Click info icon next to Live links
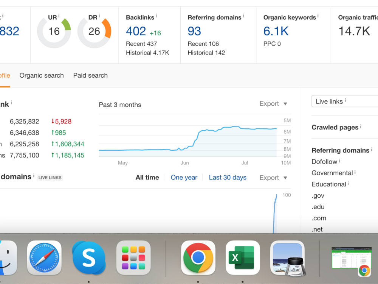 click(345, 100)
